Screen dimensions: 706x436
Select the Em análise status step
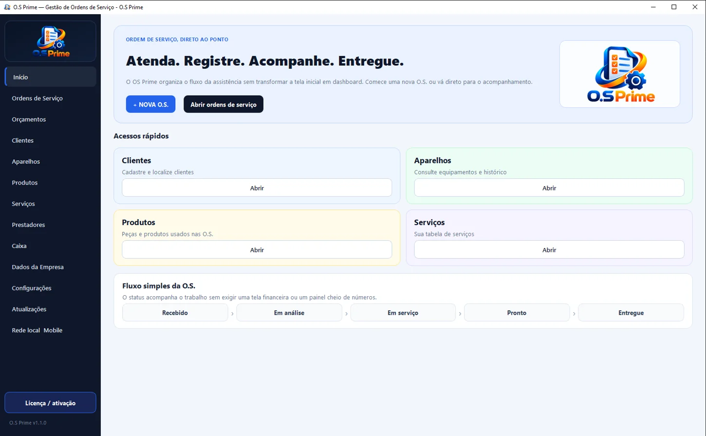tap(289, 313)
